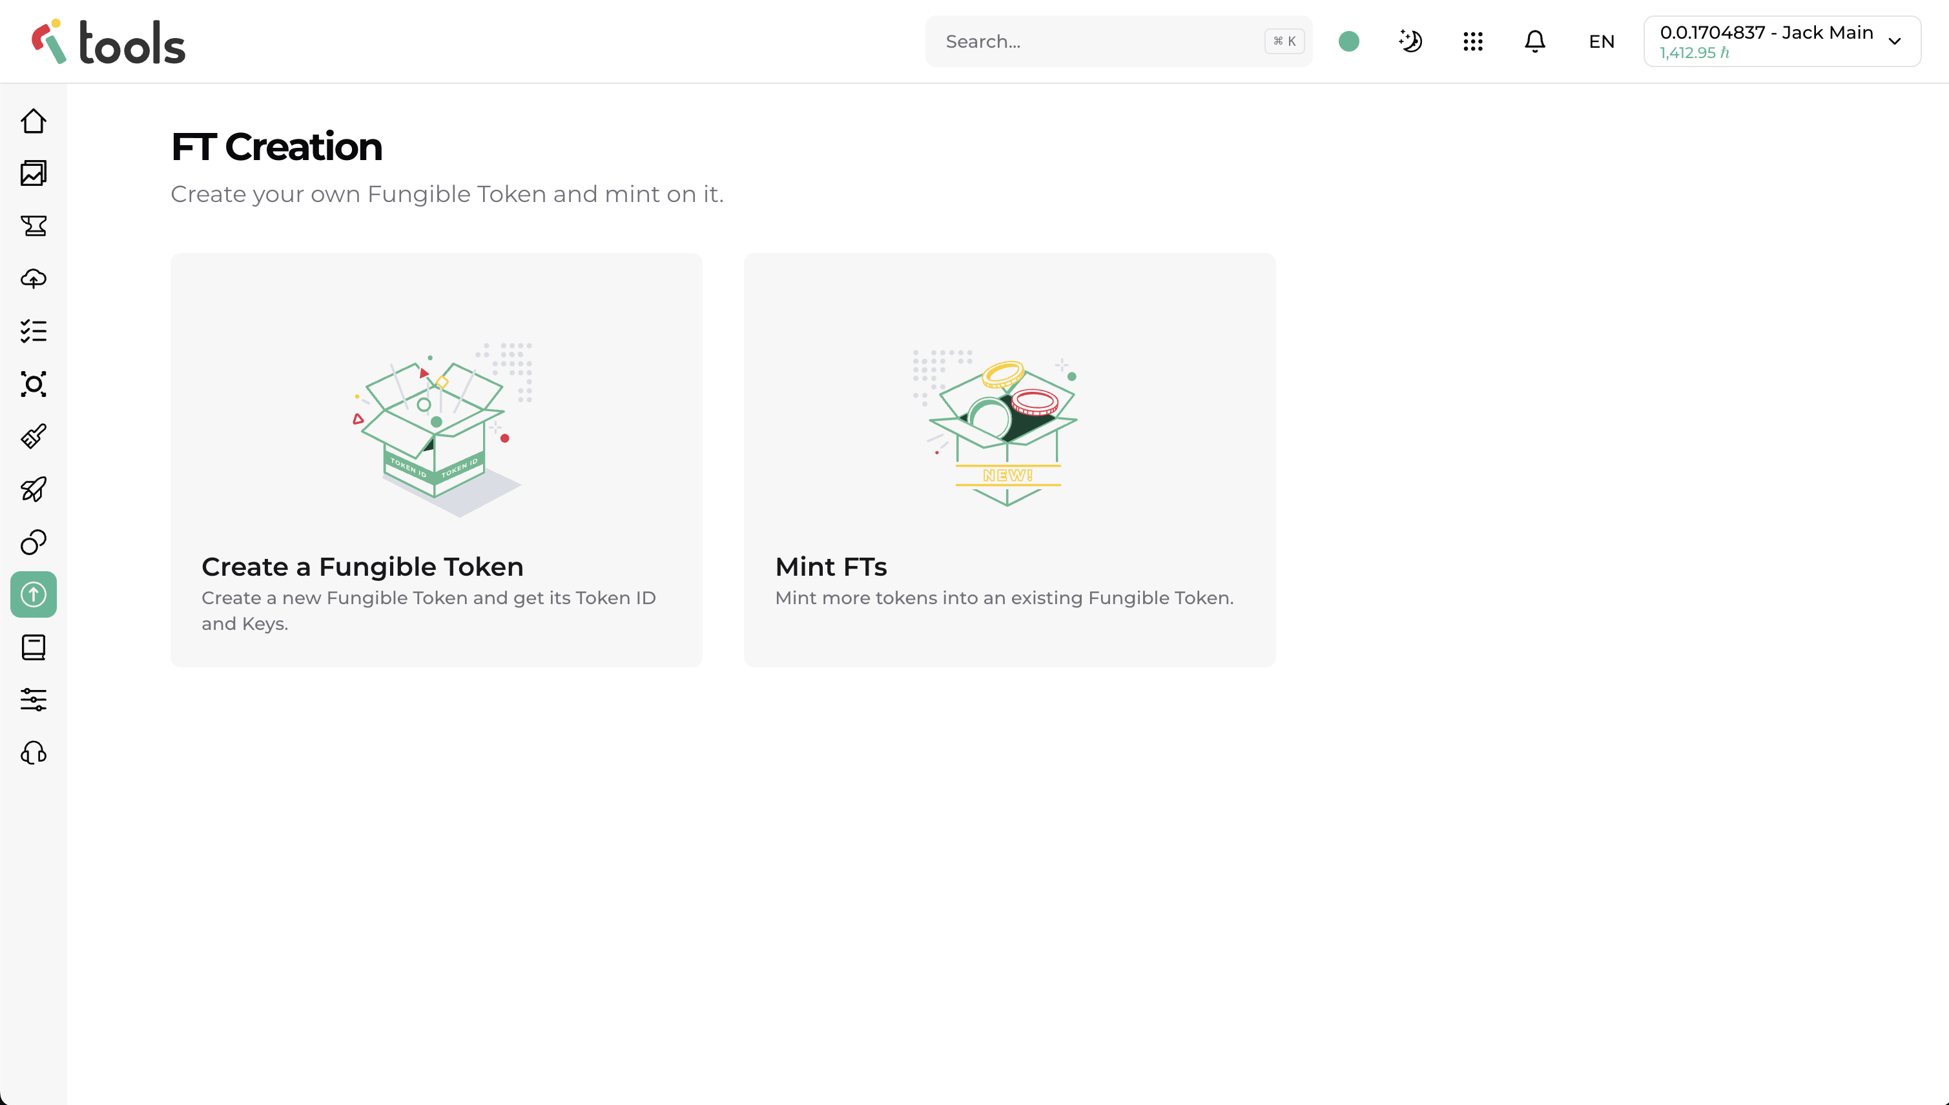Click the coins icon in sidebar
1949x1105 pixels.
tap(34, 542)
